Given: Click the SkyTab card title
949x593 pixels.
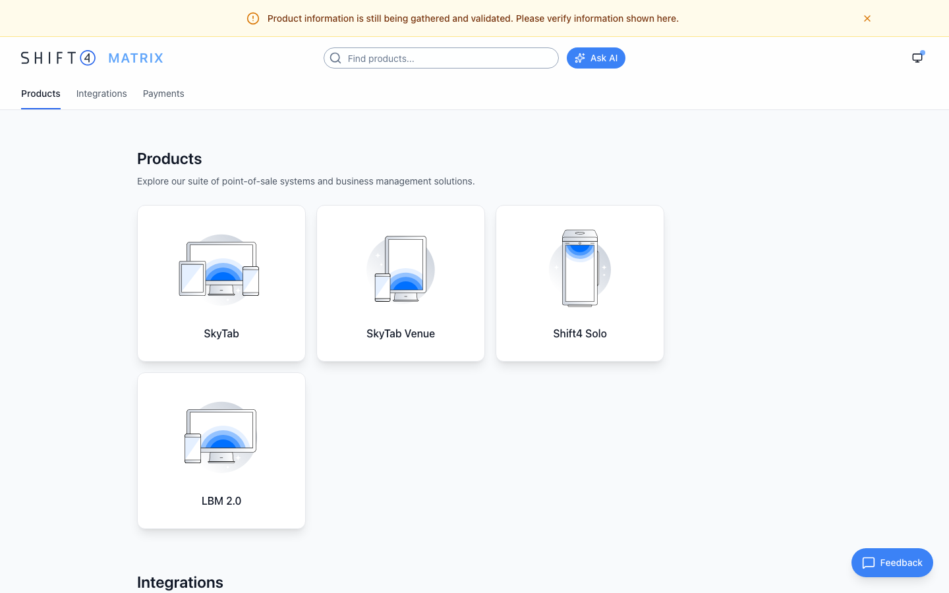Looking at the screenshot, I should (x=221, y=333).
